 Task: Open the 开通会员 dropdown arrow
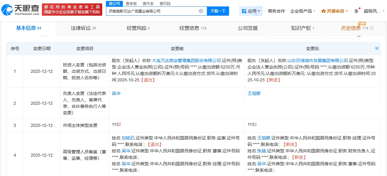point(347,11)
